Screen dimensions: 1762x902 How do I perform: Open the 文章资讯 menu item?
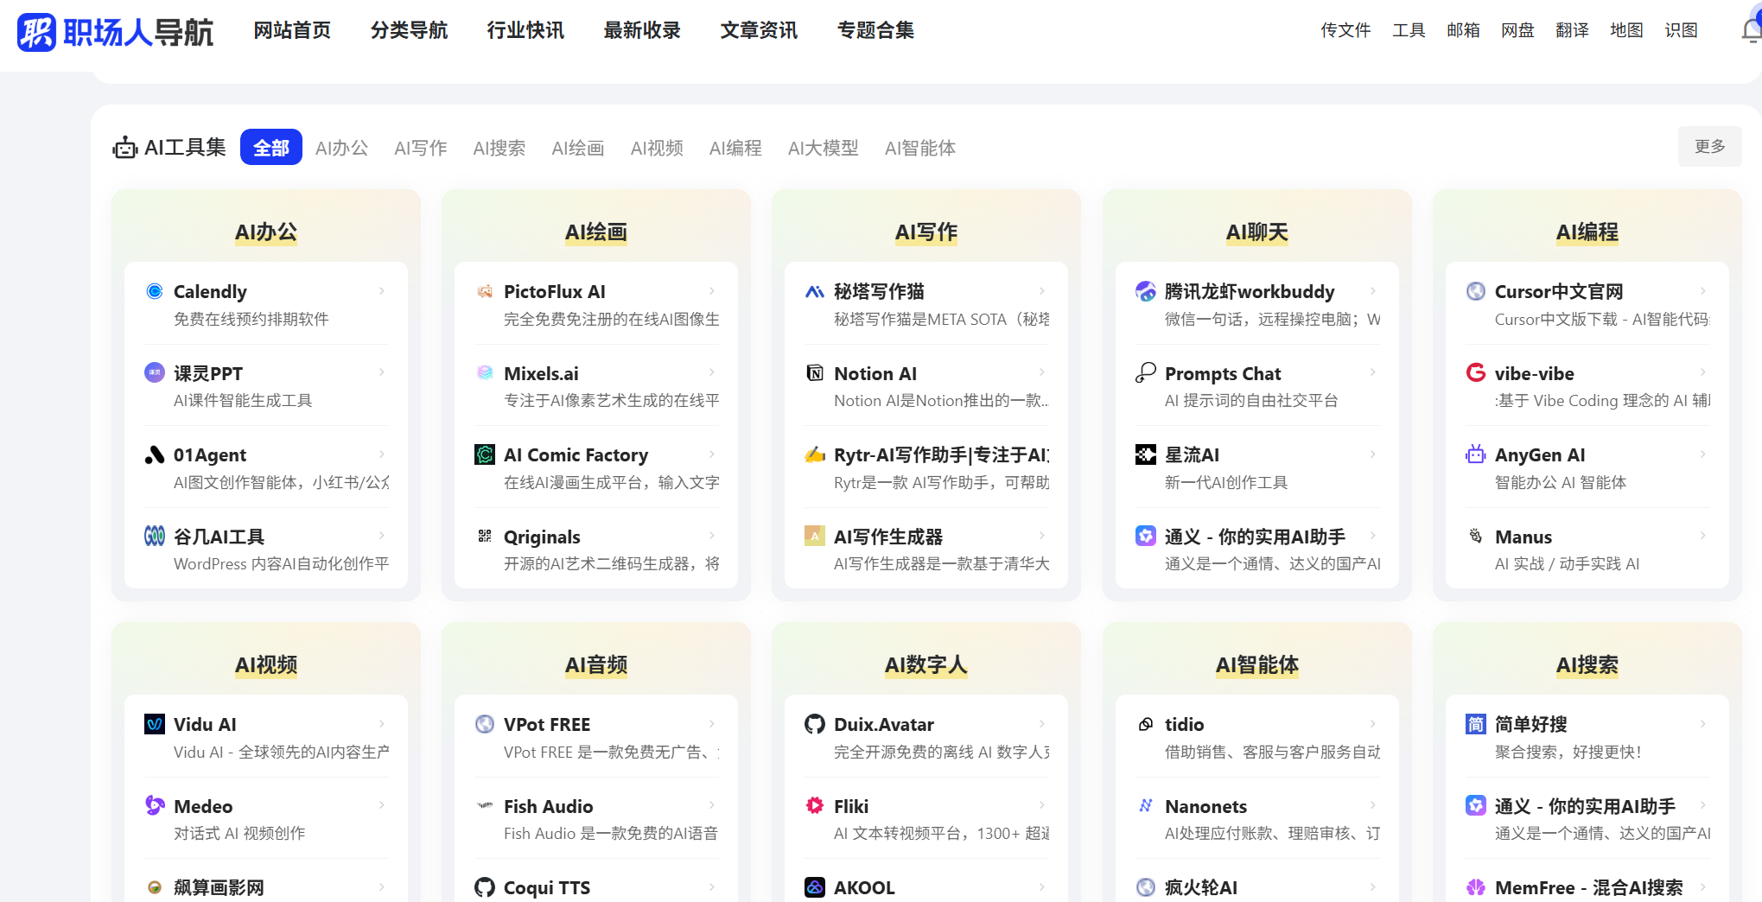coord(759,30)
